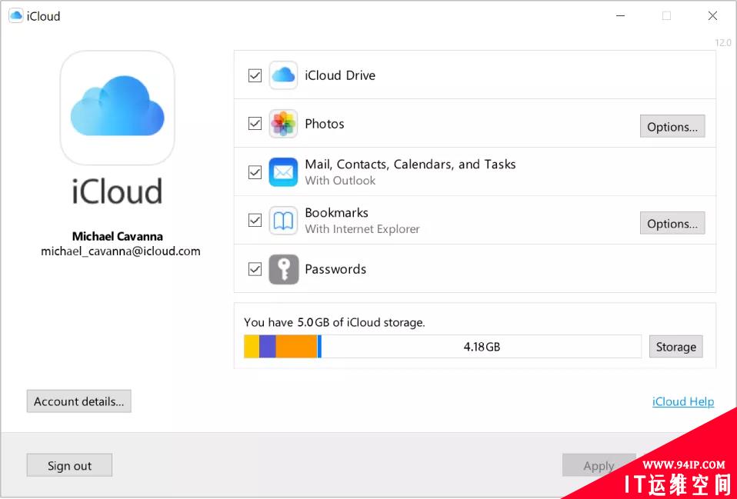Click the Passwords label

point(335,269)
